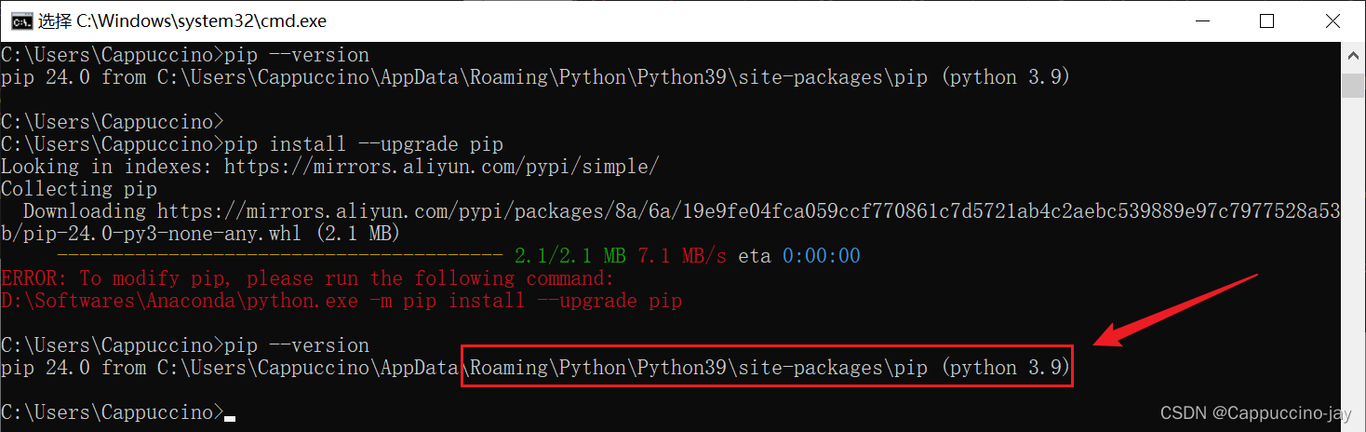
Task: Maximize the cmd.exe window
Action: [x=1266, y=20]
